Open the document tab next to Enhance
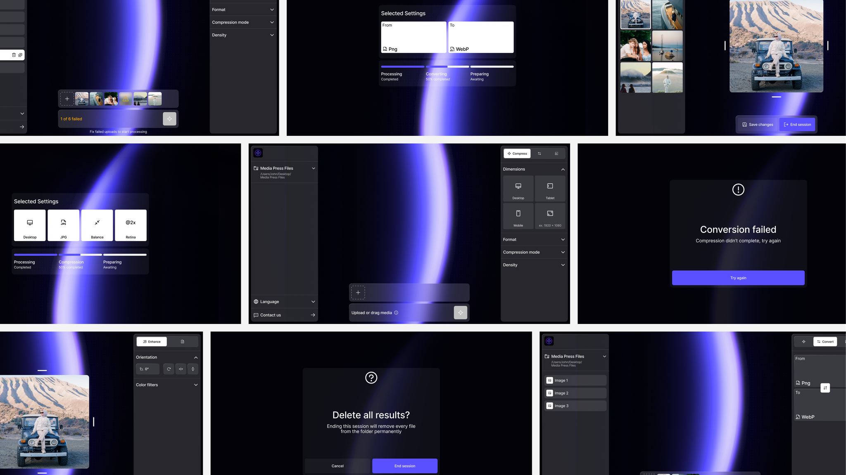Screen dimensions: 846x475 [183, 342]
